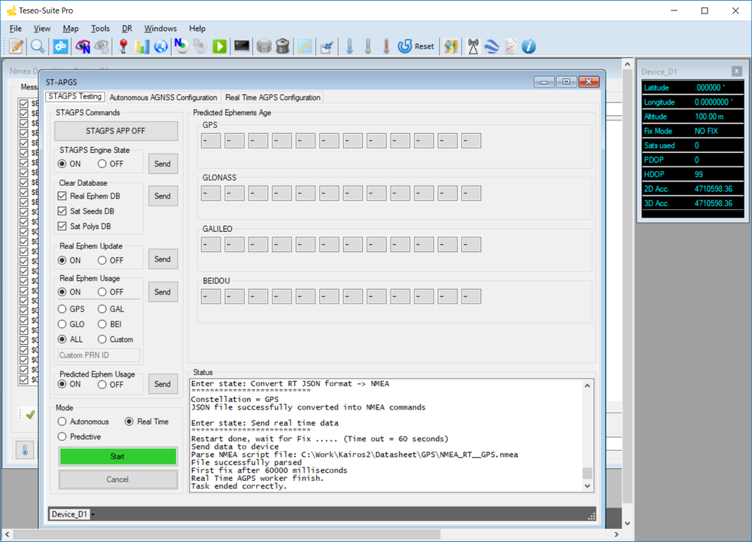Viewport: 752px width, 542px height.
Task: Click the gray database cylinder icon
Action: pyautogui.click(x=263, y=46)
